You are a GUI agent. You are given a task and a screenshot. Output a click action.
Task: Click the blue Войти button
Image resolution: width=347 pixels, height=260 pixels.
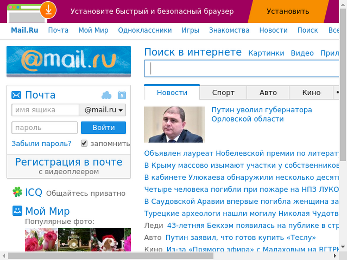coord(103,128)
